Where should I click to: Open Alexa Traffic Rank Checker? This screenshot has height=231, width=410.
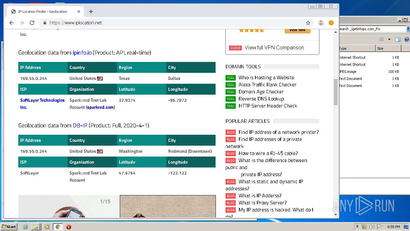[267, 85]
